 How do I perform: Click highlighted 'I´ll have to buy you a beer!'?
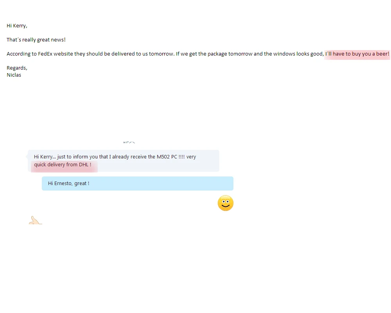tap(357, 54)
